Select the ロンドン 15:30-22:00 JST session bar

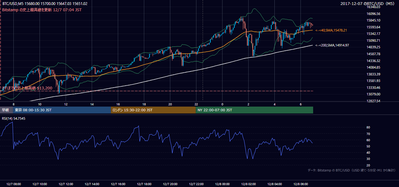coord(153,110)
